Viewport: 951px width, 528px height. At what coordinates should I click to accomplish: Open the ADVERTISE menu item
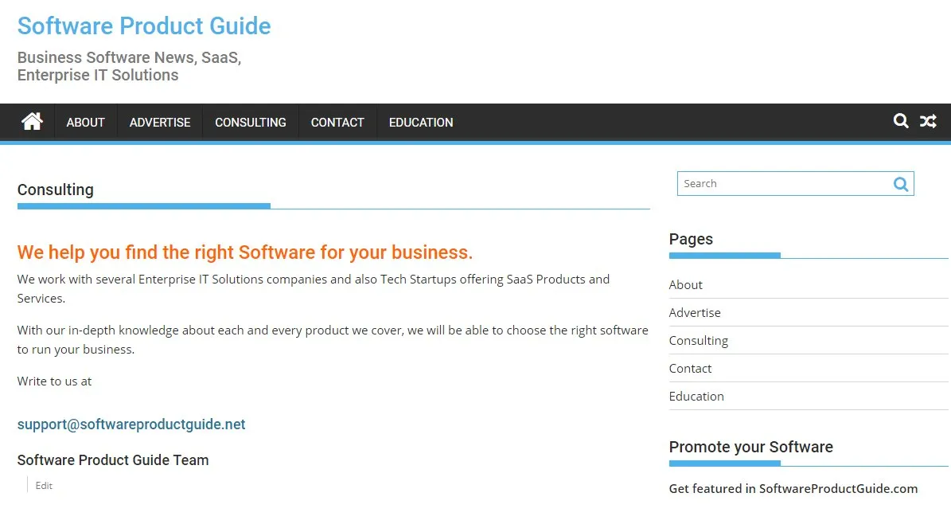(x=159, y=122)
